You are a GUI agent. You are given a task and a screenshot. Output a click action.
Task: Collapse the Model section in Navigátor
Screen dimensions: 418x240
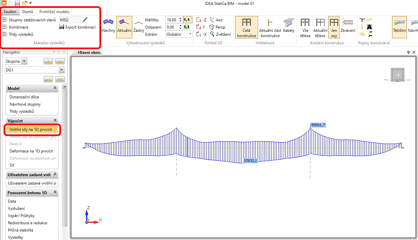55,89
